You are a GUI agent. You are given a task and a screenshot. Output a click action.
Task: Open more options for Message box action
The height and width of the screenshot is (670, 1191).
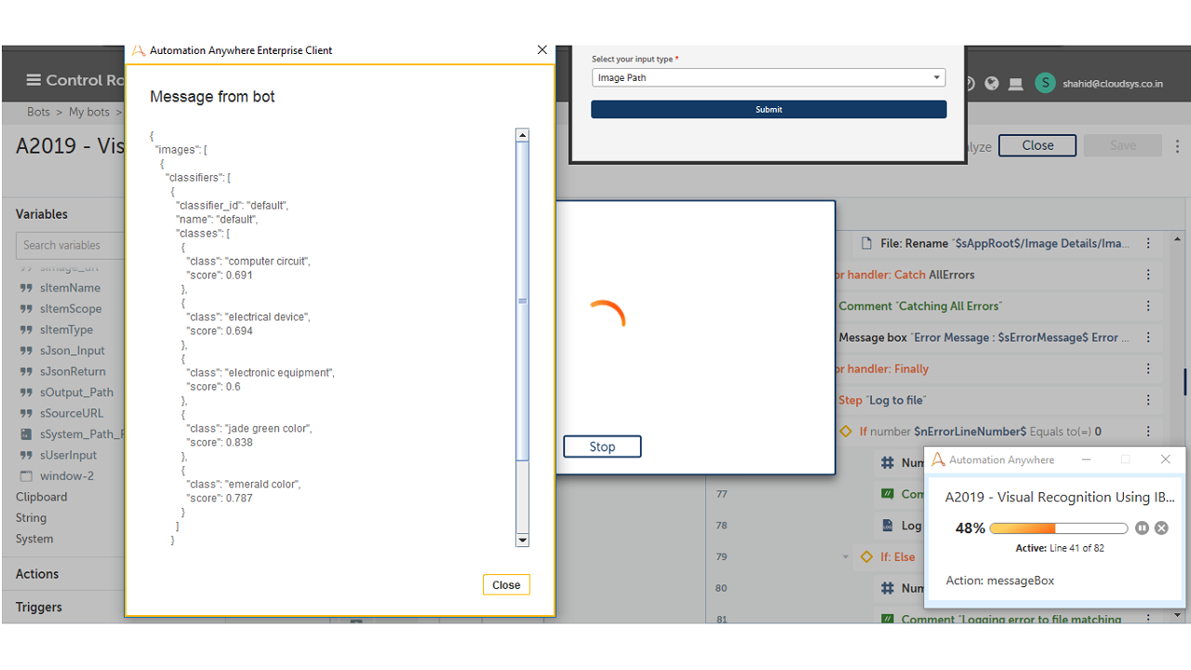1148,338
